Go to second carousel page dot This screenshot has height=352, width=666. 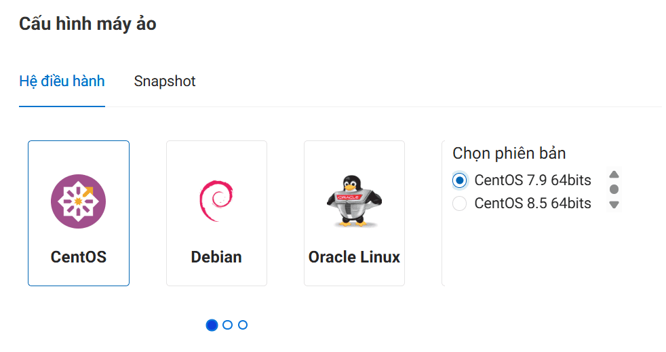click(227, 325)
